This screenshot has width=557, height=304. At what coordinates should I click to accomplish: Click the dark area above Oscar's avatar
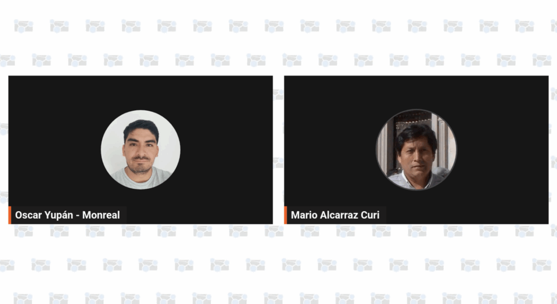click(x=141, y=92)
